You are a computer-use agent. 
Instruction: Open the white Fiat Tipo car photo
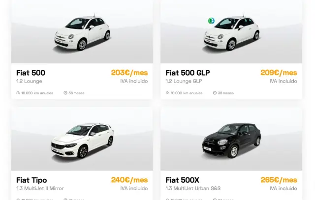point(82,139)
